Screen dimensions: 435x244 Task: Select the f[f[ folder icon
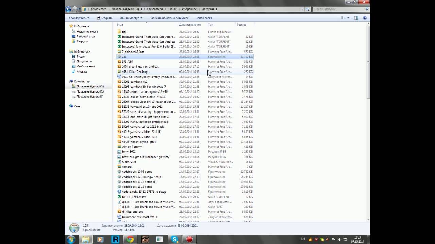pyautogui.click(x=119, y=32)
